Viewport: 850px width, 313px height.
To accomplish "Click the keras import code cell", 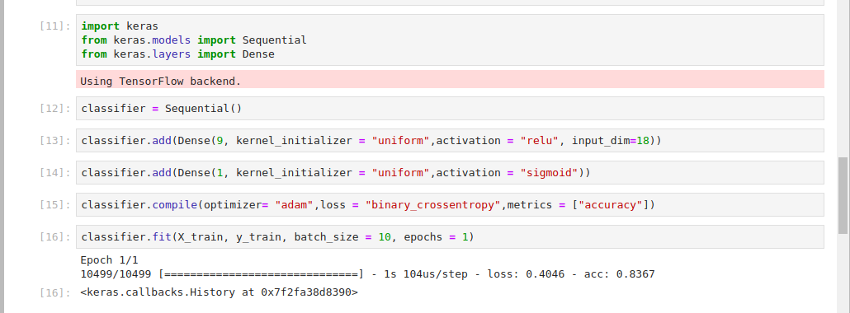I will tap(450, 40).
